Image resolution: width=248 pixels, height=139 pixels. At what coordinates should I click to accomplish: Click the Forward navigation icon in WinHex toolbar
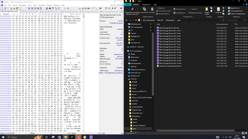pos(74,8)
